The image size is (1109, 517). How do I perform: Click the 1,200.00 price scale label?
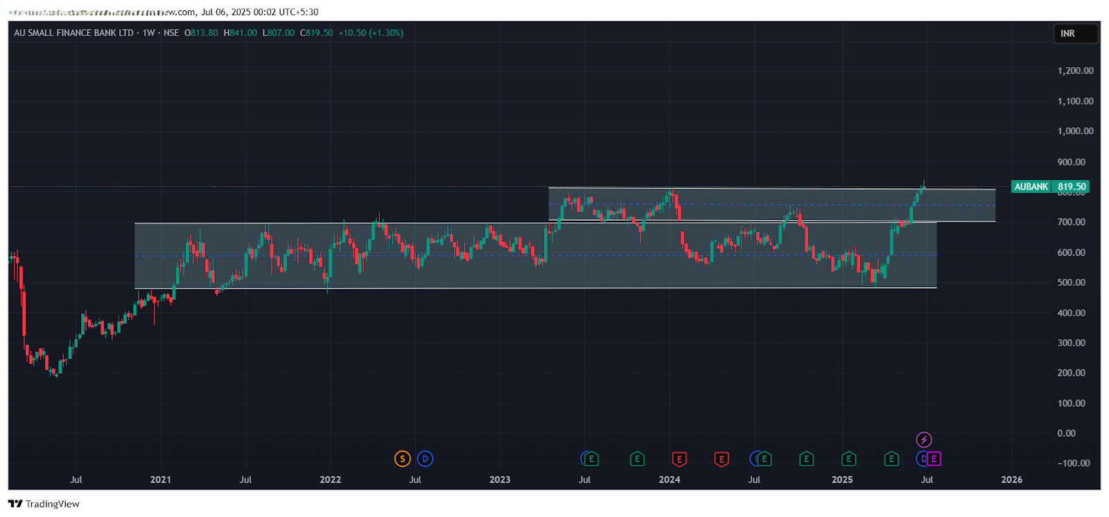pyautogui.click(x=1076, y=71)
